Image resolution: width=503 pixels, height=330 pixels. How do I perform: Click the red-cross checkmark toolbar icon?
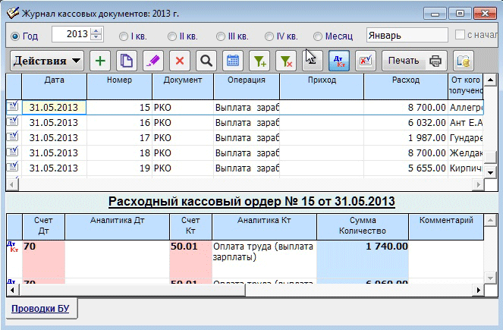pyautogui.click(x=366, y=61)
